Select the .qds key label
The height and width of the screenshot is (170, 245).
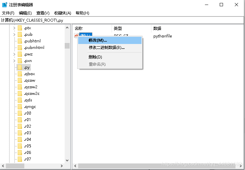click(x=28, y=100)
